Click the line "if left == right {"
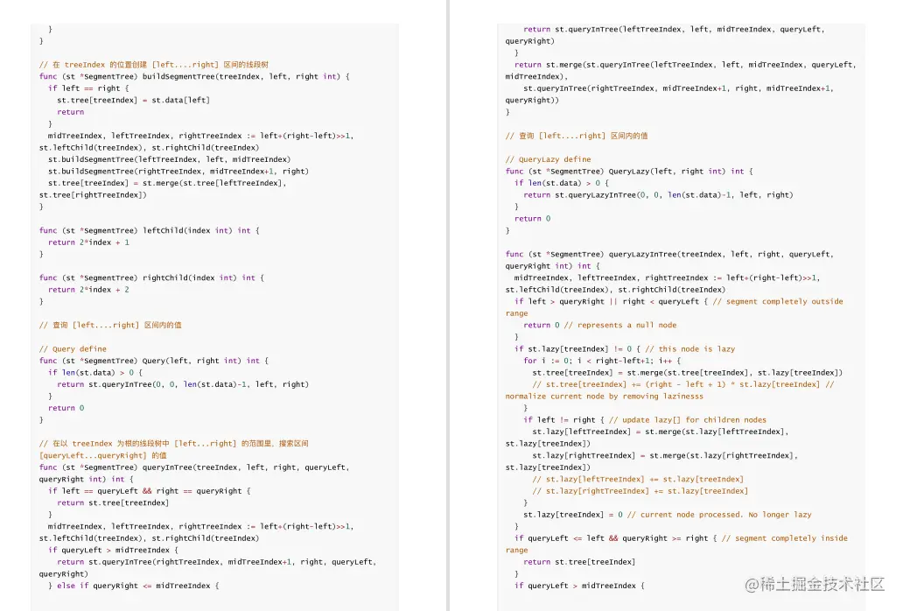The width and height of the screenshot is (903, 611). coord(88,88)
